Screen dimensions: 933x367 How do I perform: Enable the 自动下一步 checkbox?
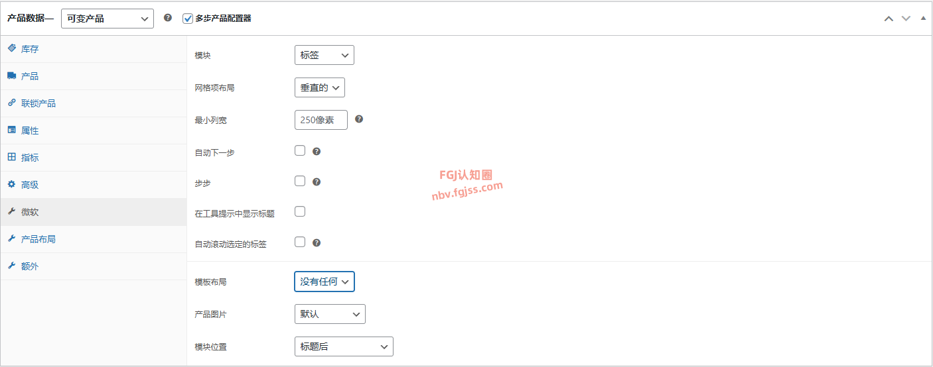coord(300,151)
